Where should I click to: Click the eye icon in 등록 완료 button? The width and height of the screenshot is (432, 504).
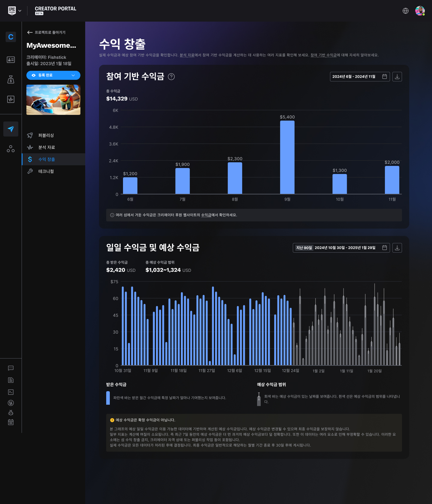(34, 75)
